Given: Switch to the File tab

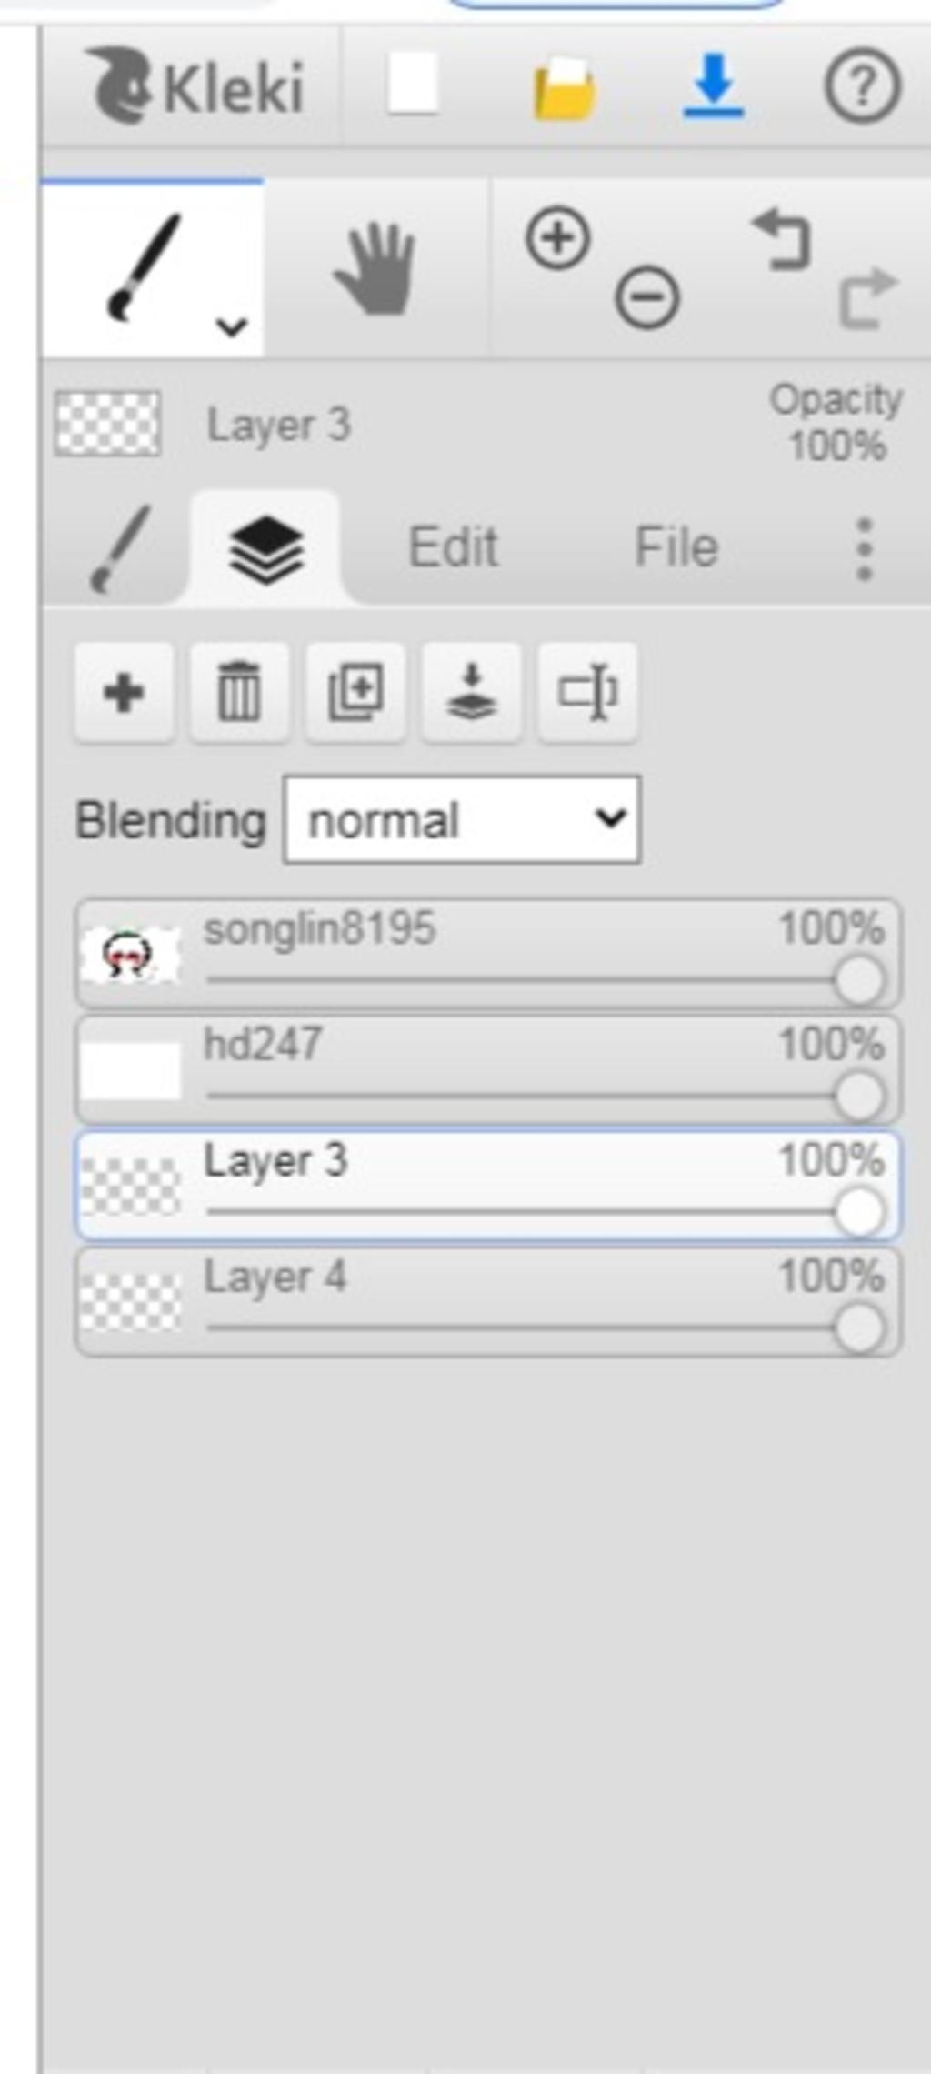Looking at the screenshot, I should (x=676, y=546).
